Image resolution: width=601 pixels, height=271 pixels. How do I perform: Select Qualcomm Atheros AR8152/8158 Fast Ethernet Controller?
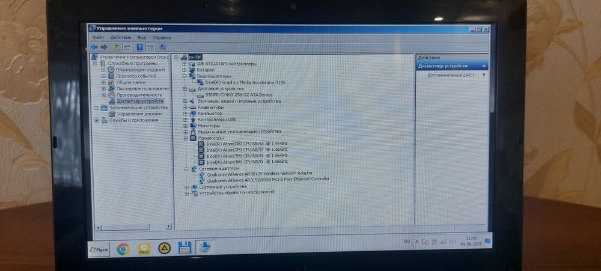[268, 179]
